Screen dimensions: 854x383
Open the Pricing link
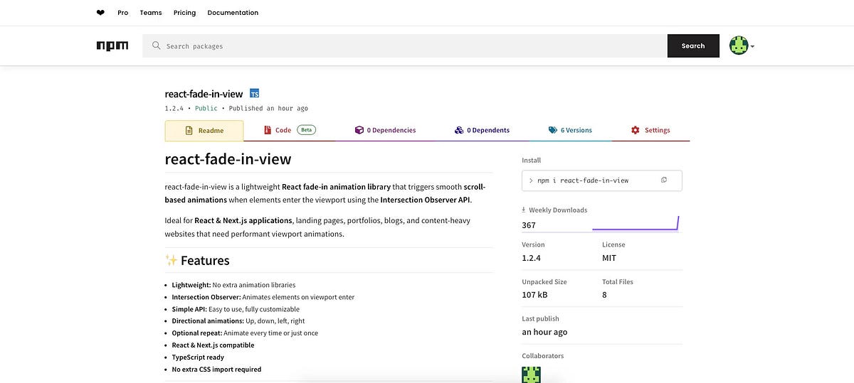click(x=184, y=13)
